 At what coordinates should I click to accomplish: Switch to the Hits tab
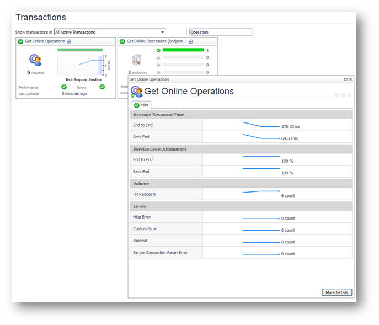click(x=141, y=105)
